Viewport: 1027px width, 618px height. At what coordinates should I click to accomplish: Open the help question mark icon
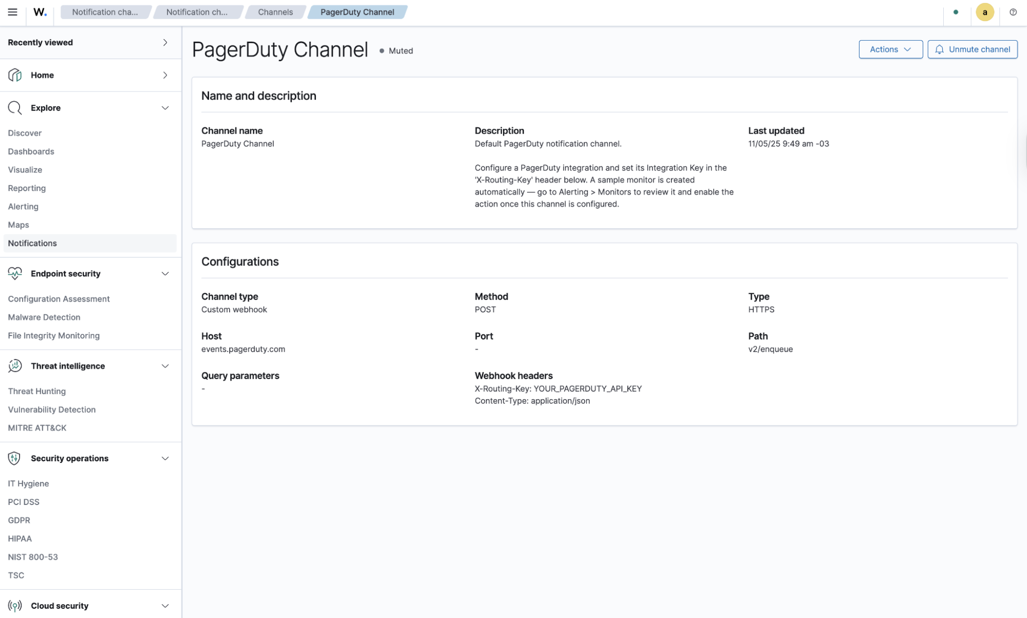click(1013, 12)
